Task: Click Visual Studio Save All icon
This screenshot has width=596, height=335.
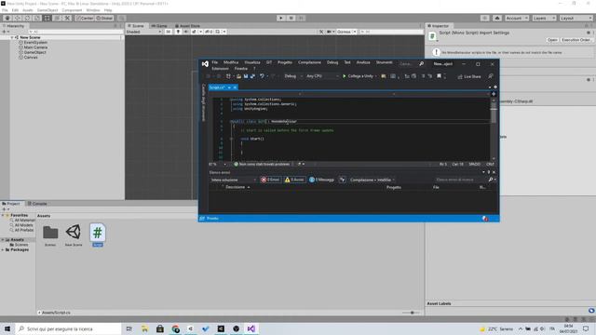Action: click(x=252, y=76)
